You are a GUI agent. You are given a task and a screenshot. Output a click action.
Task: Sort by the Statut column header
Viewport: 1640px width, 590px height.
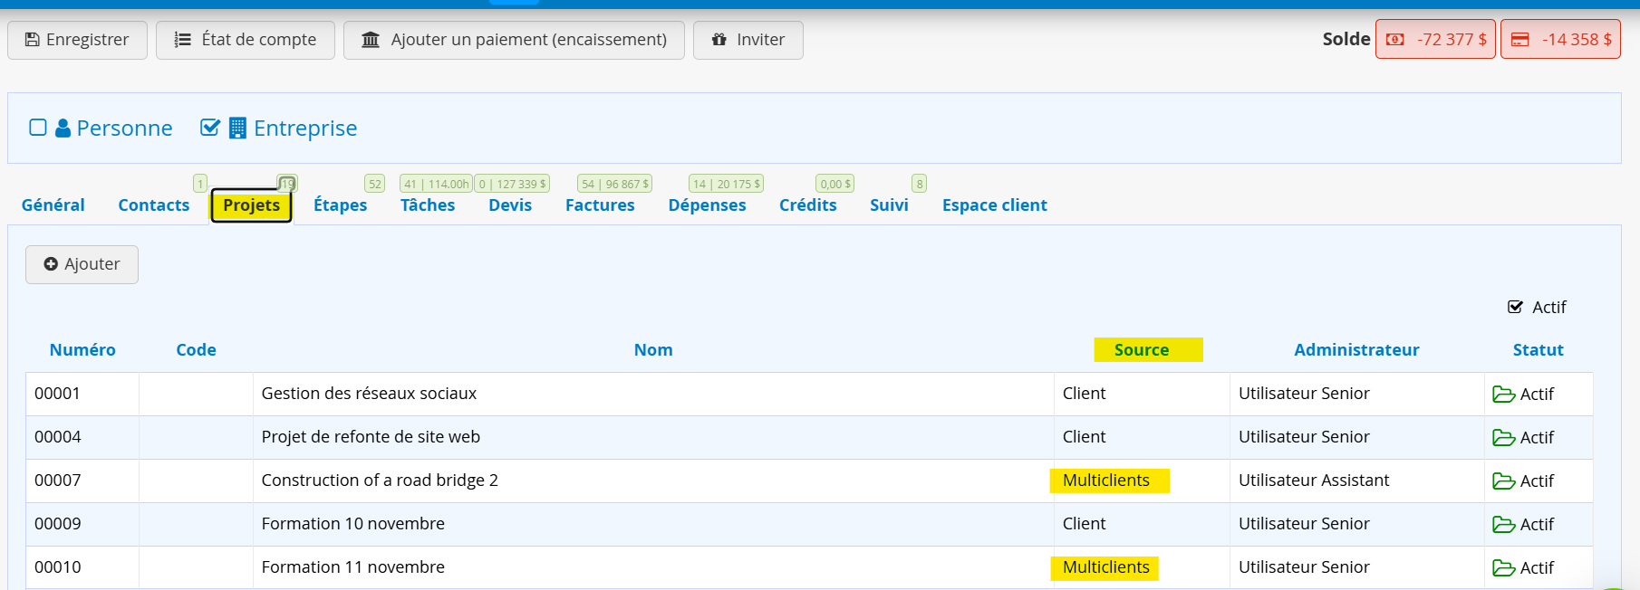(1539, 350)
